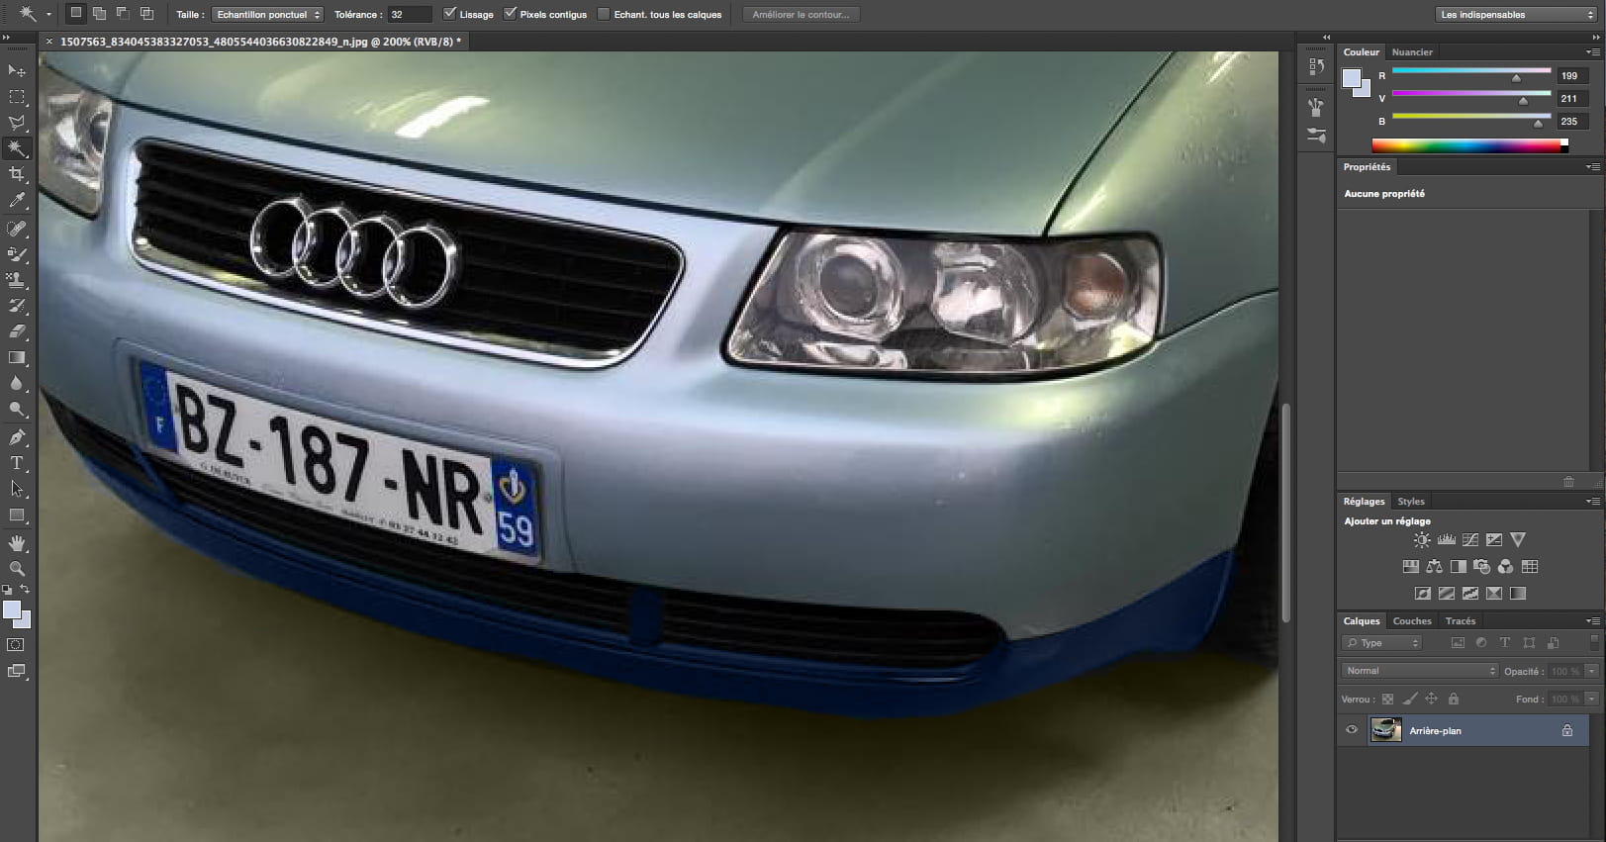Select the Horizontal Type tool

17,463
